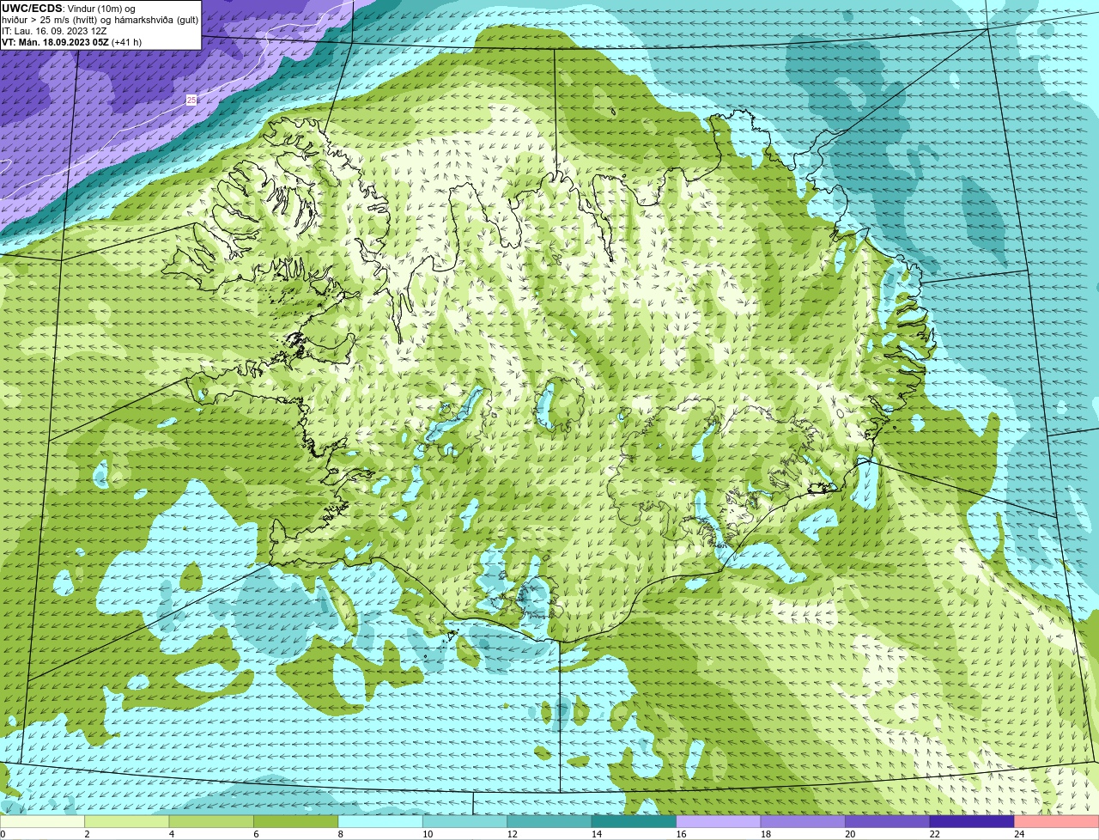Click the "hámarkshviða (gult)" legend text

[x=156, y=19]
